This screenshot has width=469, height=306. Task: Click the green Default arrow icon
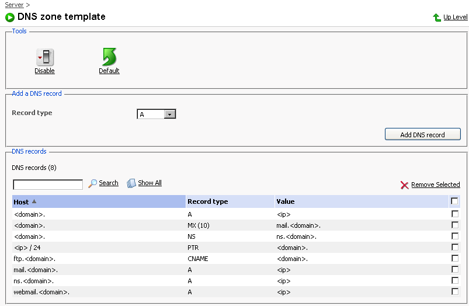[x=109, y=57]
